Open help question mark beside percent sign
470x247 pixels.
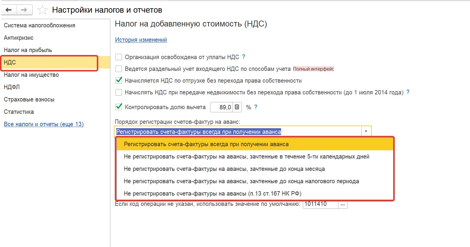[256, 107]
